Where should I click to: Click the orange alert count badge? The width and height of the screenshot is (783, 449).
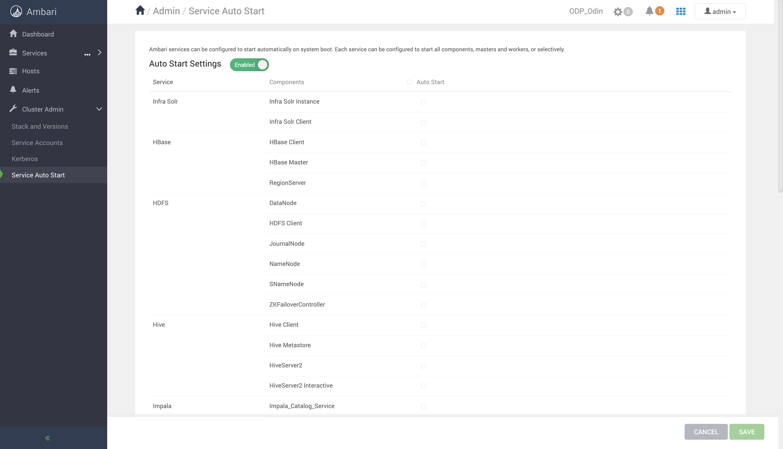pyautogui.click(x=659, y=11)
